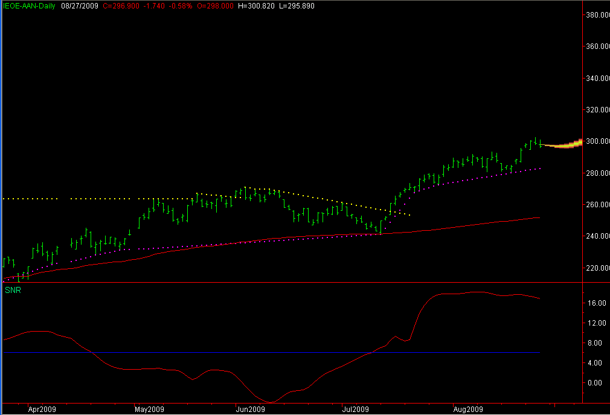
Task: Select the -0.58% percent change readout
Action: [179, 5]
